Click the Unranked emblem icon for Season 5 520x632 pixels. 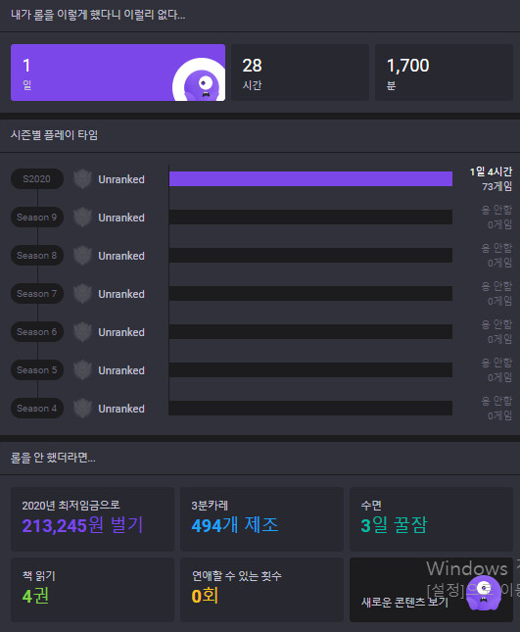[82, 370]
